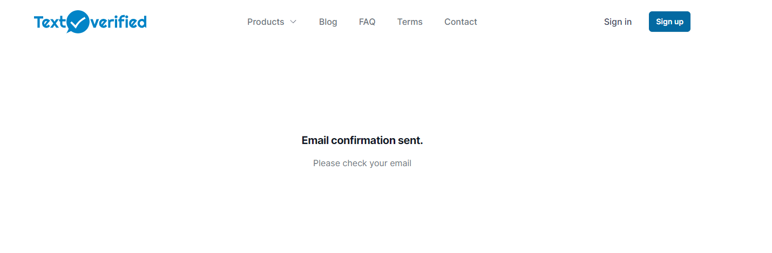772x253 pixels.
Task: Expand the Products dropdown chevron
Action: [x=293, y=22]
